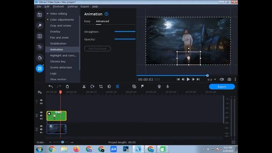Open the Settings menu
The height and width of the screenshot is (153, 272).
tap(73, 7)
